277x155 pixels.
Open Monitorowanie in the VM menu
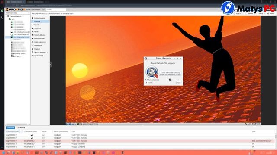(x=40, y=38)
